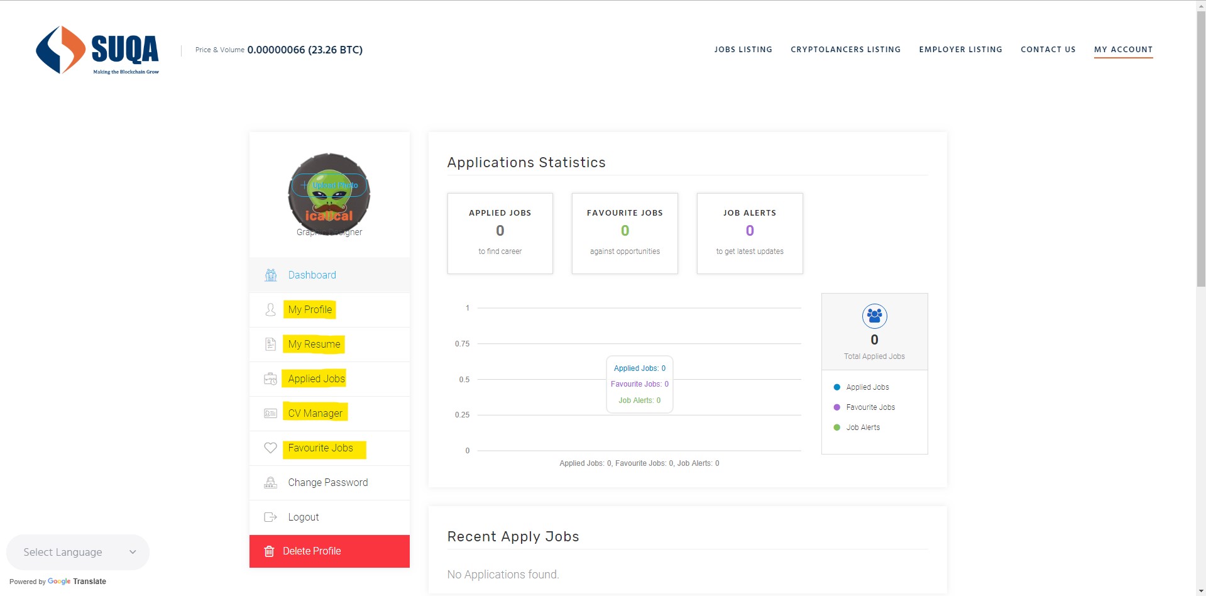Click the Favourite Jobs heart icon
Image resolution: width=1206 pixels, height=596 pixels.
271,448
